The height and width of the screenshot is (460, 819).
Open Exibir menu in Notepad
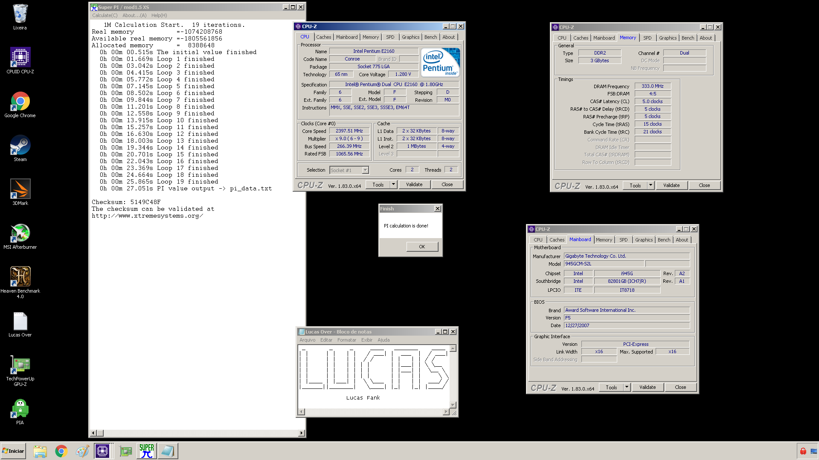(367, 340)
